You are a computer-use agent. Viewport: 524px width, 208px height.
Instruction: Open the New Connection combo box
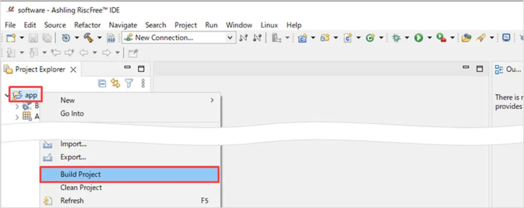(x=179, y=38)
